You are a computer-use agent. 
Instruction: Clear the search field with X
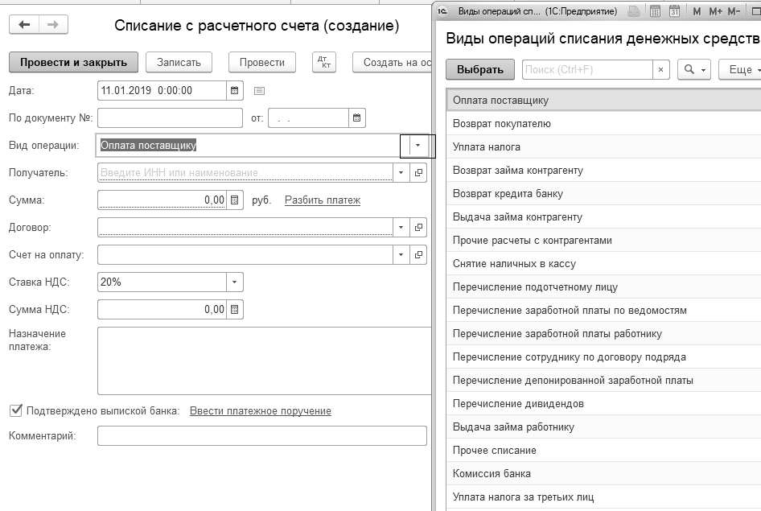point(660,70)
